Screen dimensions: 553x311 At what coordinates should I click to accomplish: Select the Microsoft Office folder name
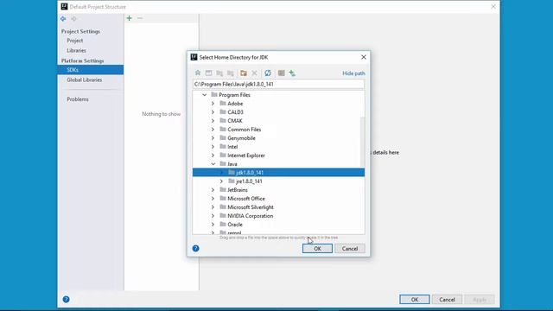coord(246,199)
